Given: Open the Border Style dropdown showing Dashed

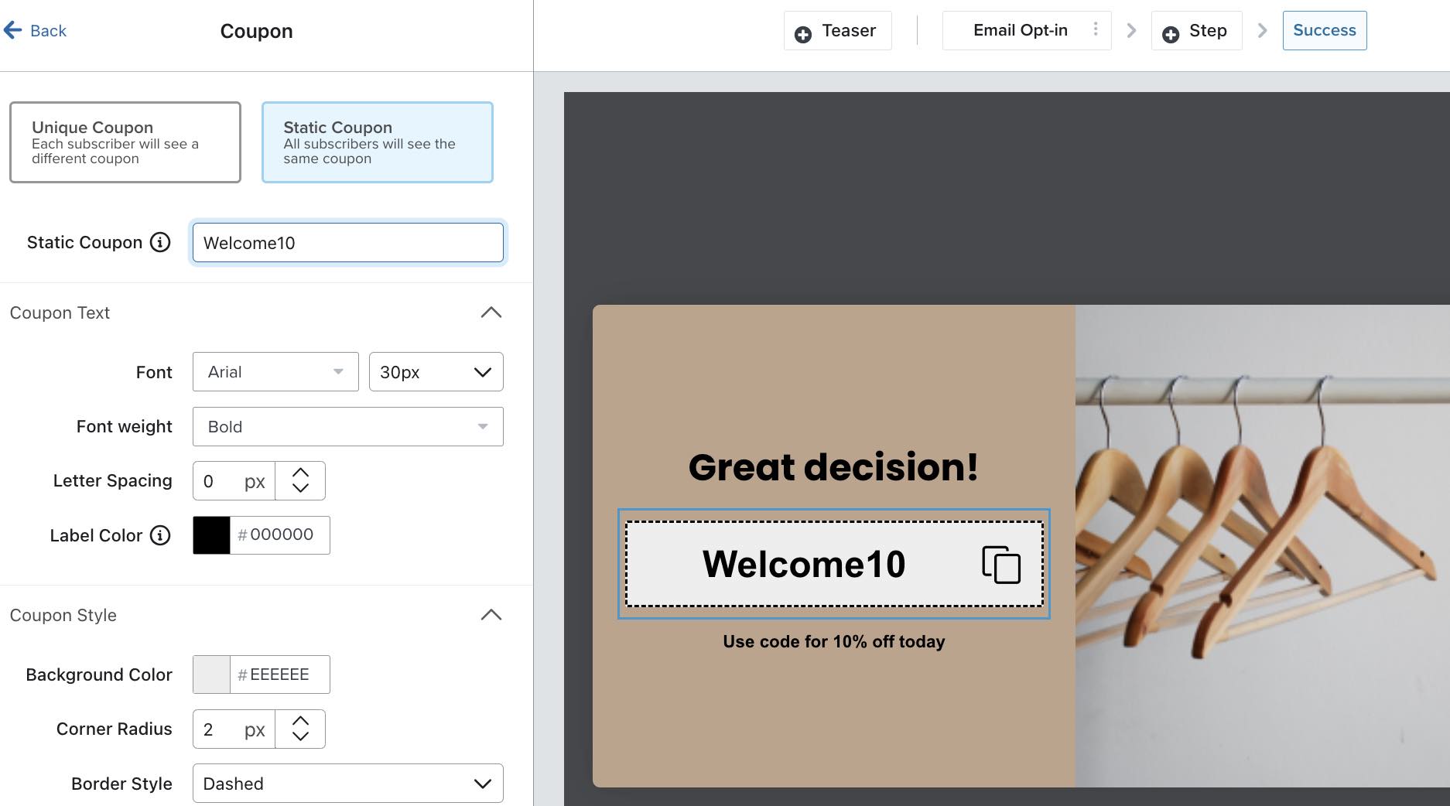Looking at the screenshot, I should point(347,784).
